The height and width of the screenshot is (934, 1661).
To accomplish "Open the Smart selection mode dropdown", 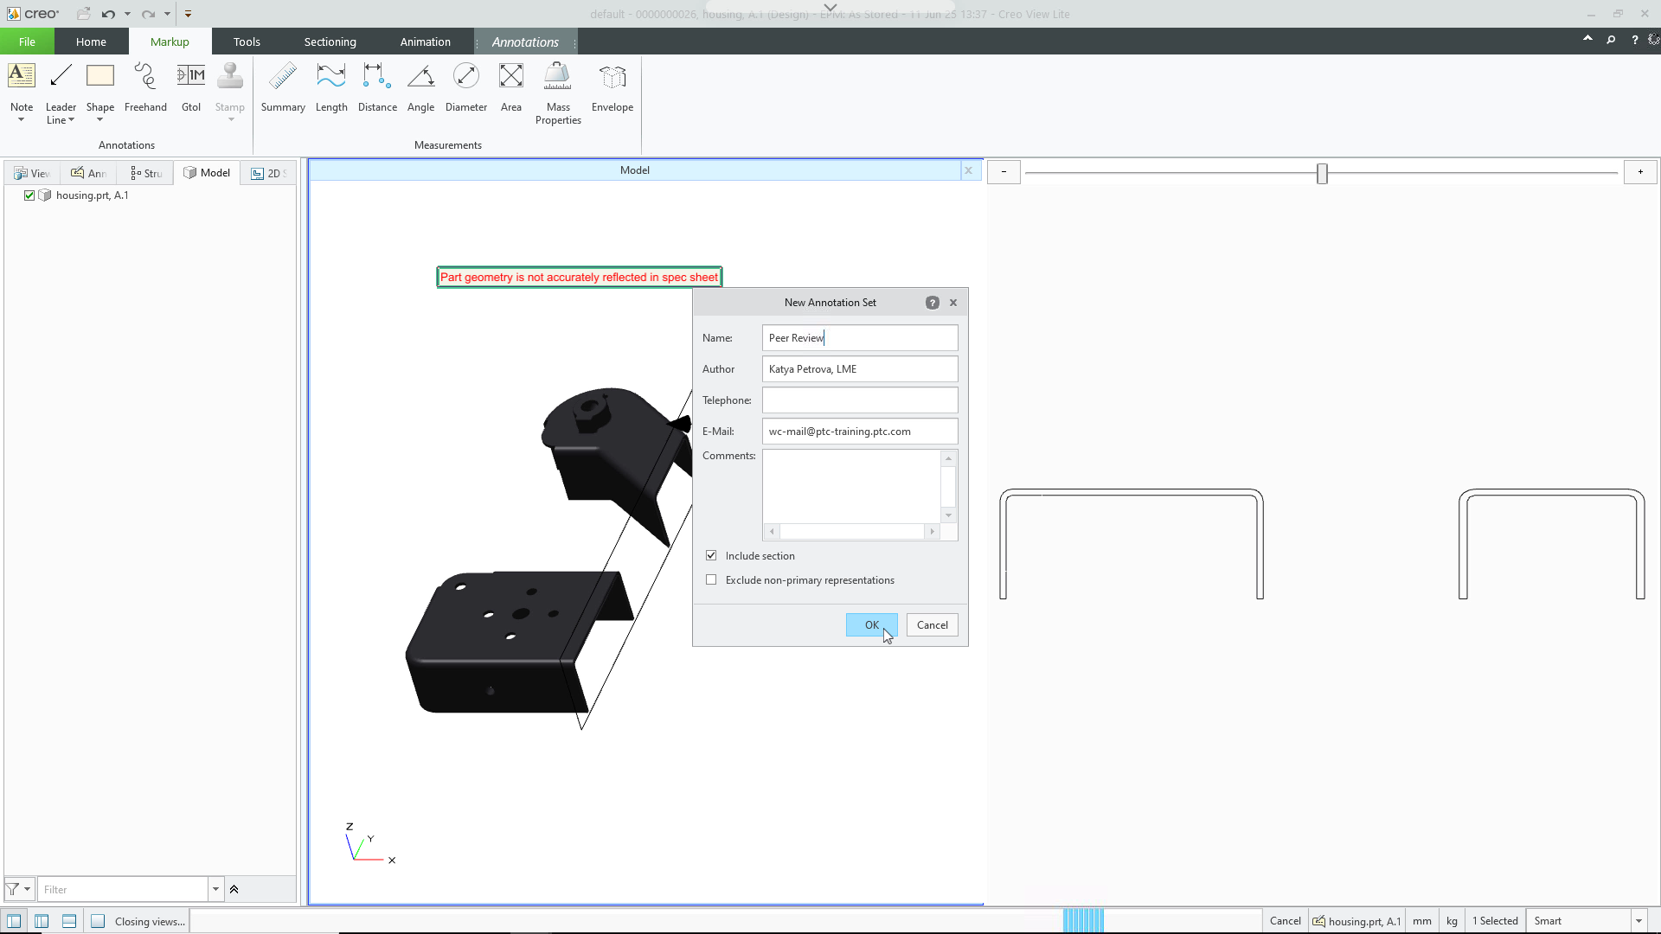I will [x=1639, y=921].
